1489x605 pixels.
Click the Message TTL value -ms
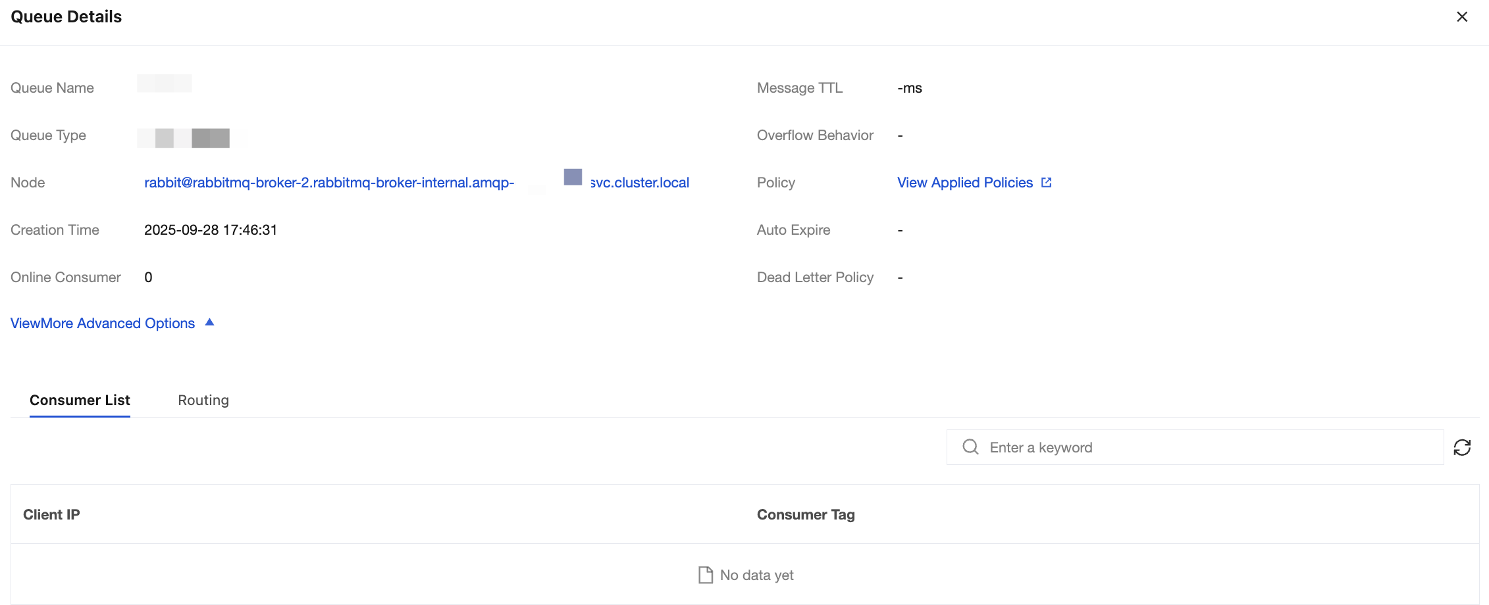pos(910,88)
